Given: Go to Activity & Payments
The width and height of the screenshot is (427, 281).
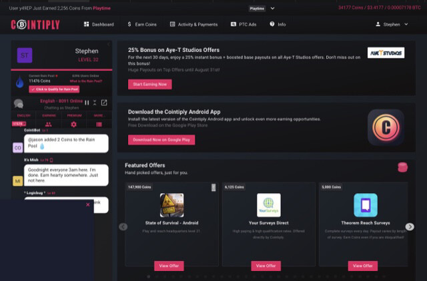Looking at the screenshot, I should coord(193,24).
